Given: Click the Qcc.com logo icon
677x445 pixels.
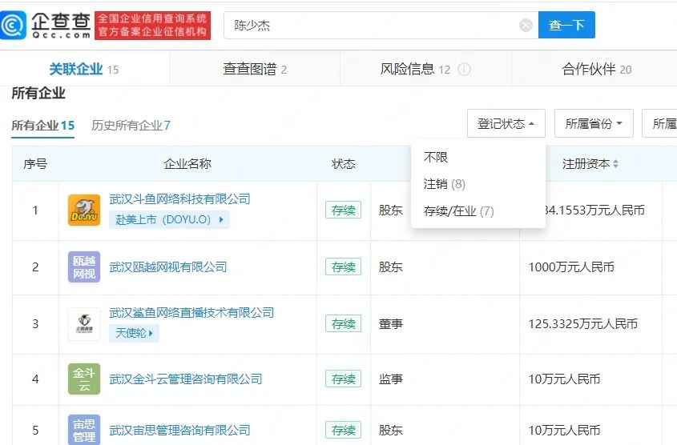Looking at the screenshot, I should (x=14, y=26).
